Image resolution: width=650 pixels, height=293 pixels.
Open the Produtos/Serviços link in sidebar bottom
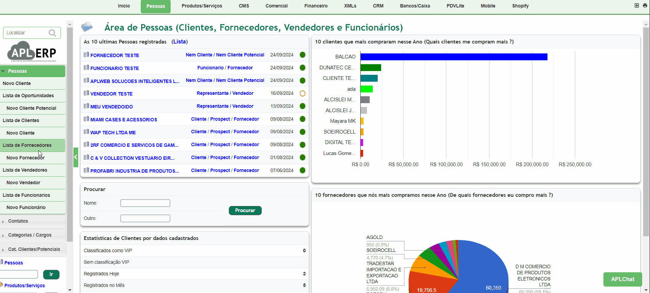pos(24,286)
